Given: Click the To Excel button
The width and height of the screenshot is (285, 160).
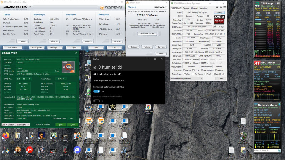Looking at the screenshot, I should pos(147,47).
